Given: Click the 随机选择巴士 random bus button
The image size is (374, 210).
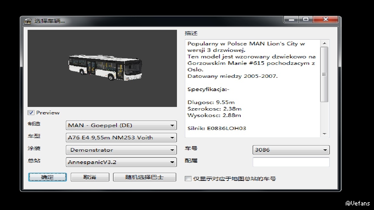Looking at the screenshot, I should click(144, 177).
